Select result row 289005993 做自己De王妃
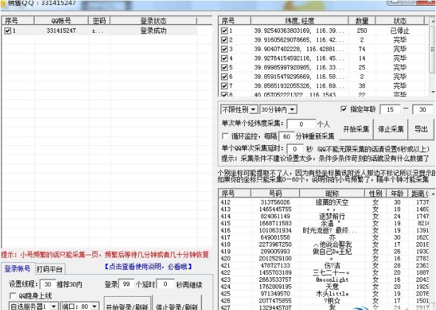 (324, 252)
